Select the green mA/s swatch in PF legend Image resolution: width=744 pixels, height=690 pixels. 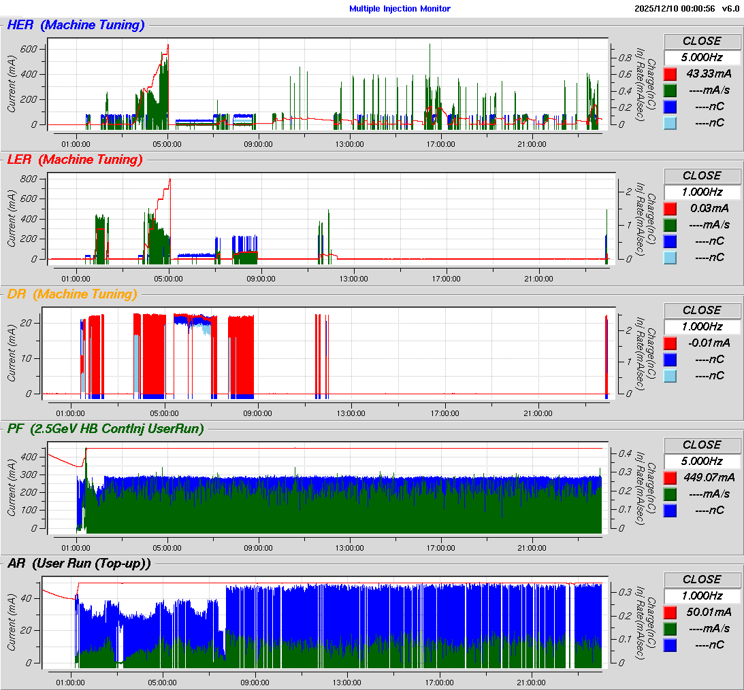tap(670, 494)
